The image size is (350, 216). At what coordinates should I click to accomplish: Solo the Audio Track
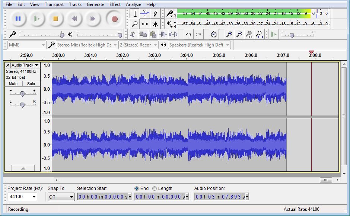pyautogui.click(x=31, y=84)
